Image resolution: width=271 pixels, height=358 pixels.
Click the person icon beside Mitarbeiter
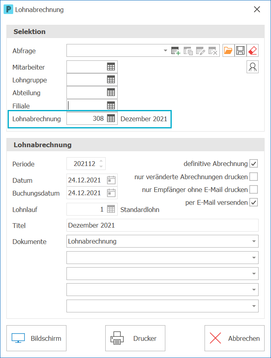click(x=253, y=67)
